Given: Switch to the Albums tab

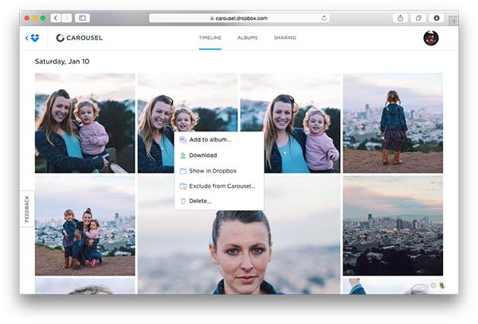Looking at the screenshot, I should [x=248, y=37].
